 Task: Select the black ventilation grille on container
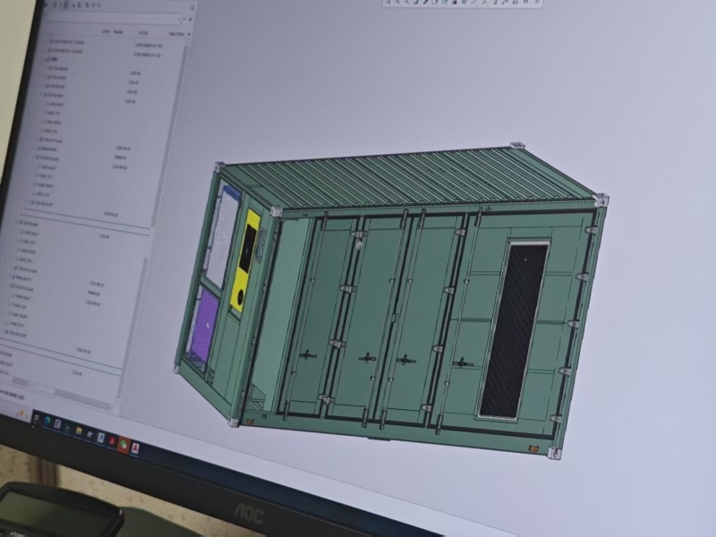[514, 329]
